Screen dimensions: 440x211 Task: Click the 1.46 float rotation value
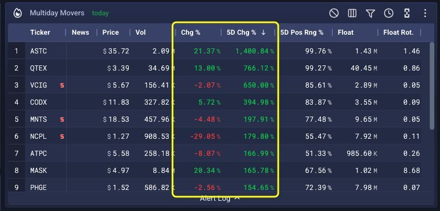[412, 51]
